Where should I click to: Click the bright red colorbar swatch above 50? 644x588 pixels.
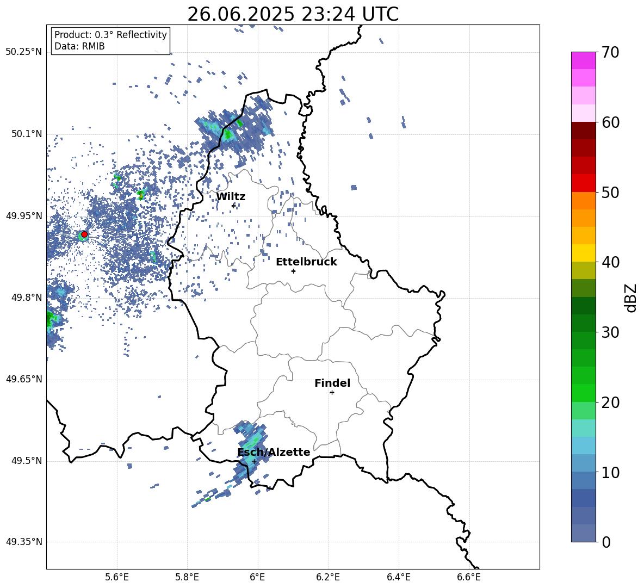coord(583,183)
